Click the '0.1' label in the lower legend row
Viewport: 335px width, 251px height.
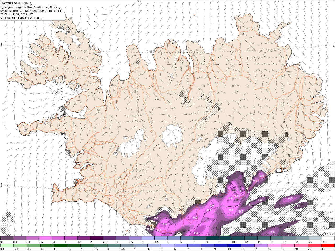point(2,249)
